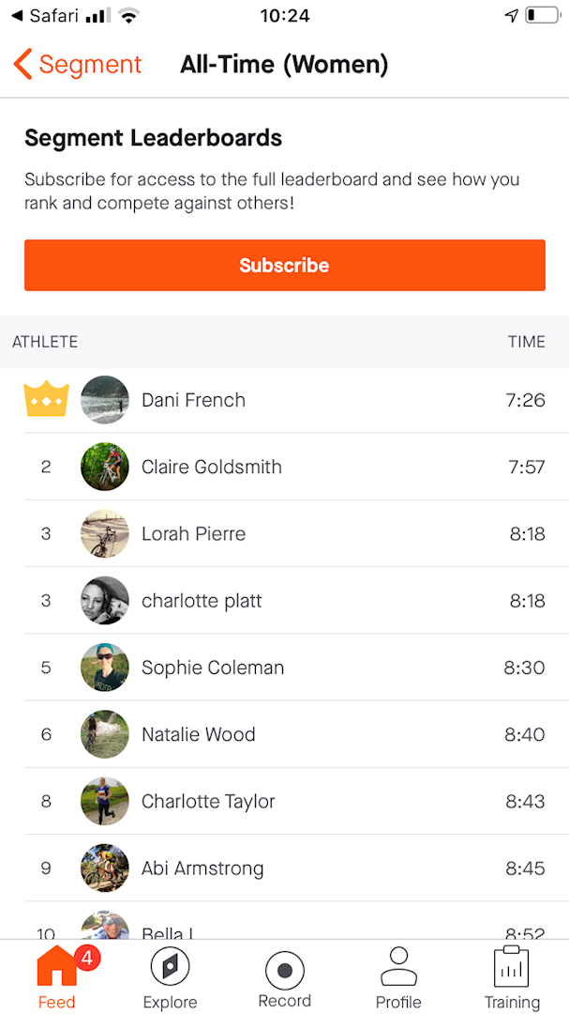569x1014 pixels.
Task: Tap the gold crown icon beside Dani French
Action: click(46, 400)
